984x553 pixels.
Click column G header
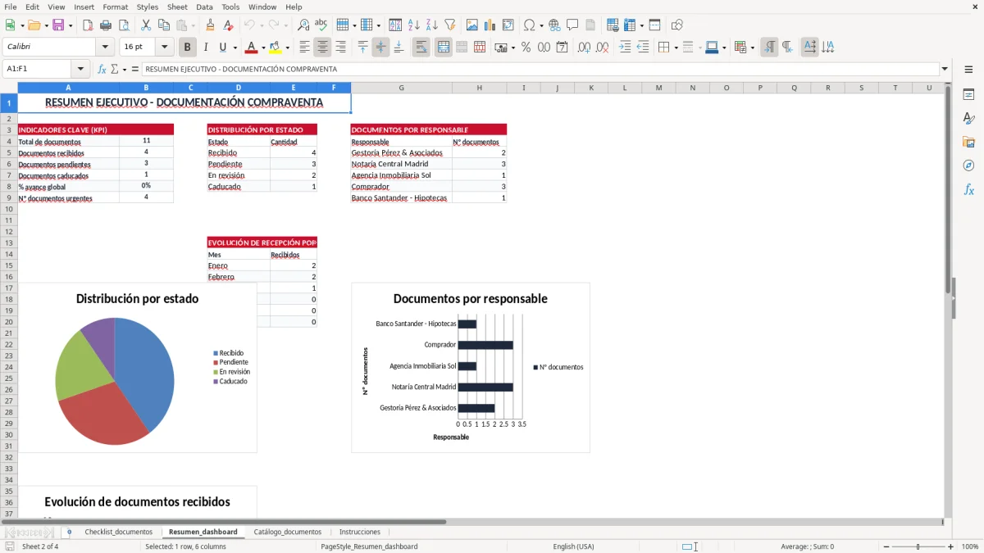click(x=401, y=88)
